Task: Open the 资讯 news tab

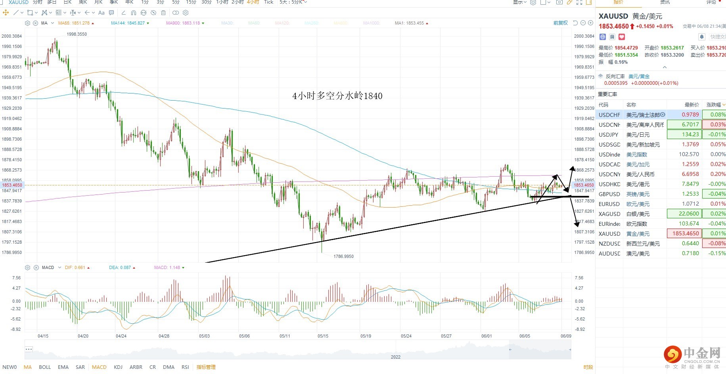Action: [x=665, y=2]
